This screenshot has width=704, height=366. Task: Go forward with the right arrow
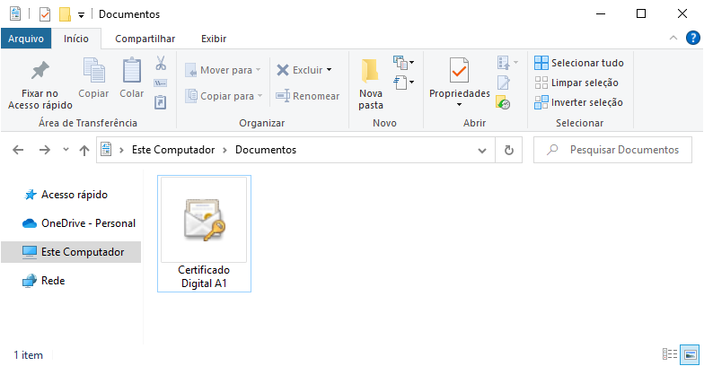coord(45,150)
